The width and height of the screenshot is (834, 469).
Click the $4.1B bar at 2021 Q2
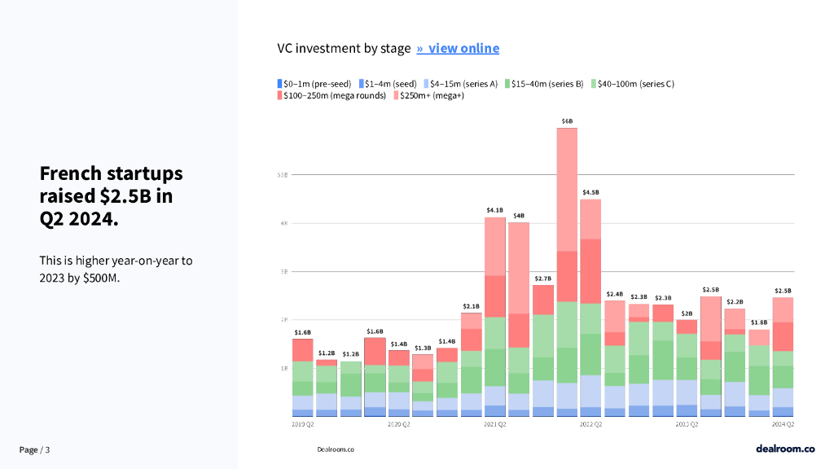495,317
